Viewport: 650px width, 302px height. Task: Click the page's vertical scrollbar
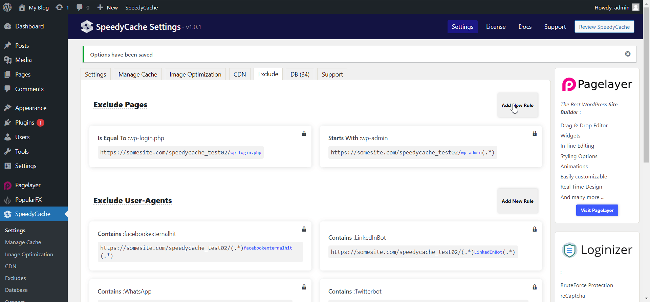(646, 85)
